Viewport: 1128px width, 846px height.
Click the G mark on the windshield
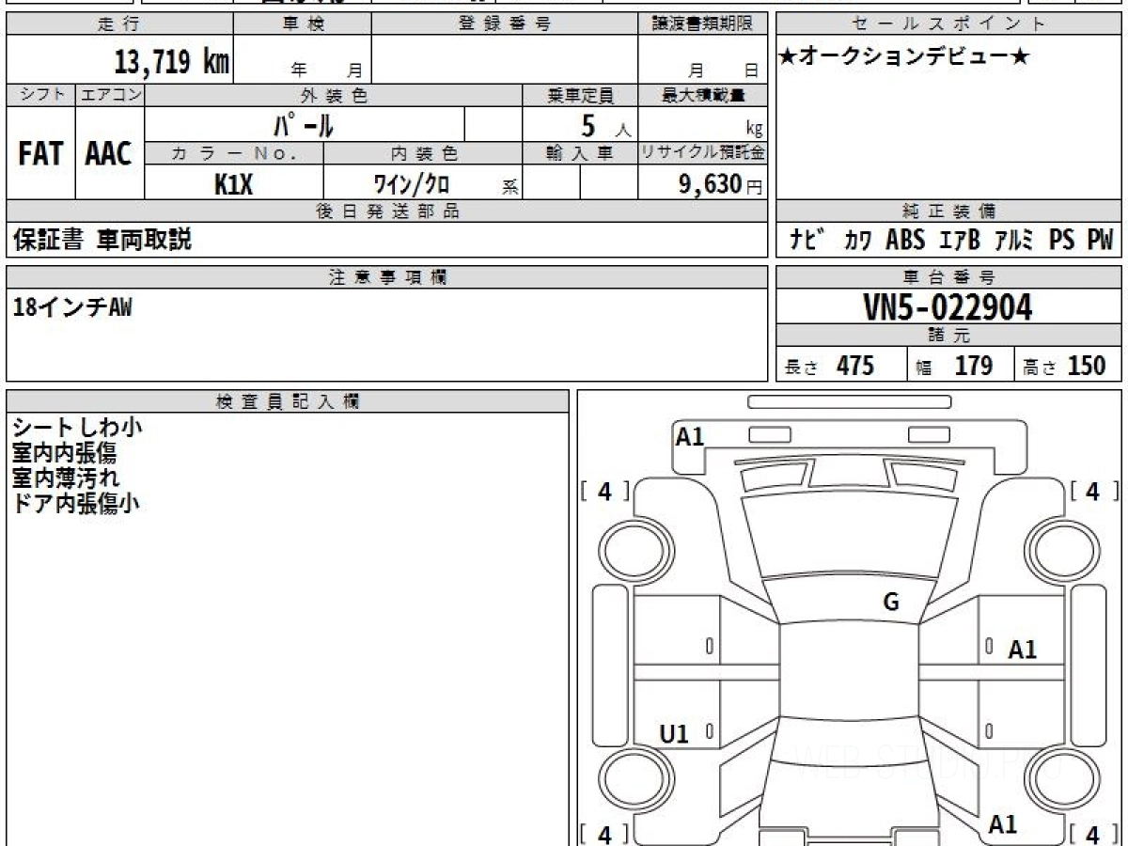(891, 603)
